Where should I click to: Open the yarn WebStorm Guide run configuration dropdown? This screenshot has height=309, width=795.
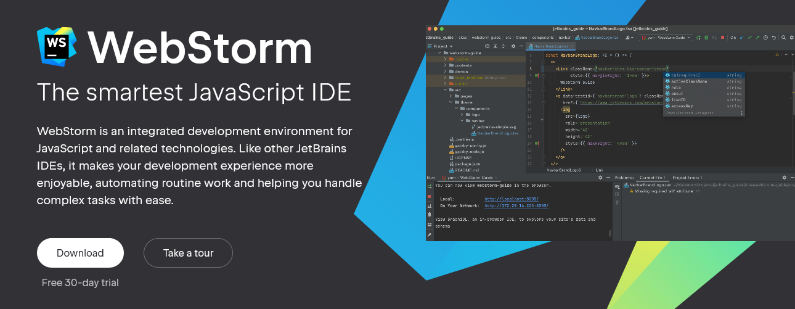click(666, 38)
